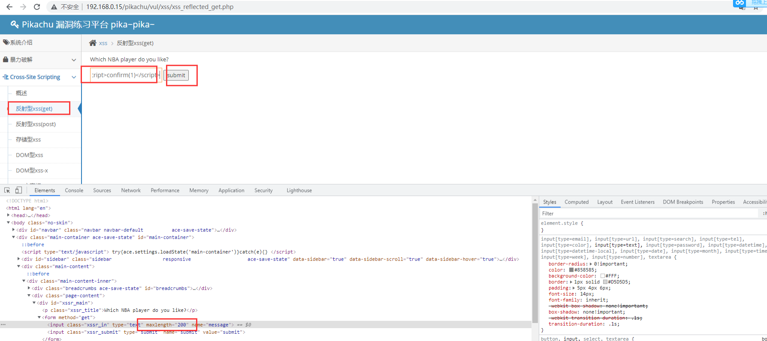Click the lock icon beside 暴力破解

pyautogui.click(x=6, y=60)
